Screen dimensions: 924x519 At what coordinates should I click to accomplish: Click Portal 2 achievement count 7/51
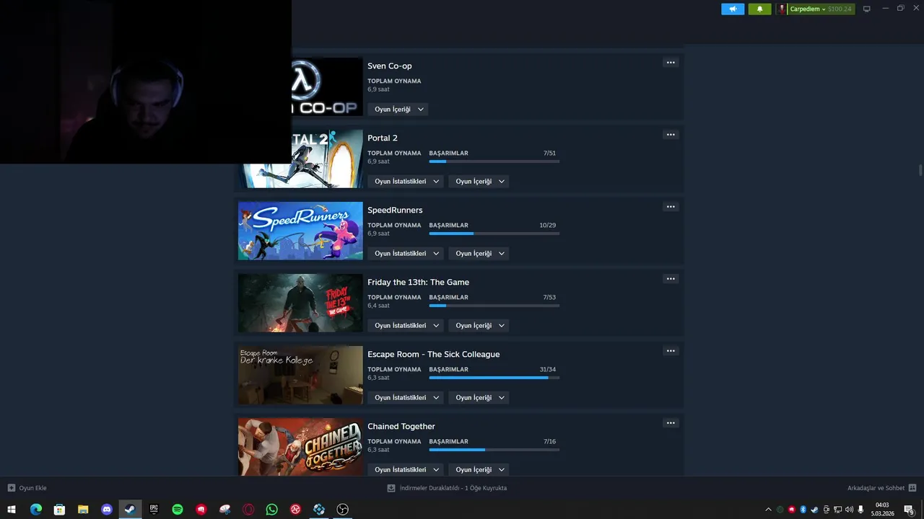[549, 154]
